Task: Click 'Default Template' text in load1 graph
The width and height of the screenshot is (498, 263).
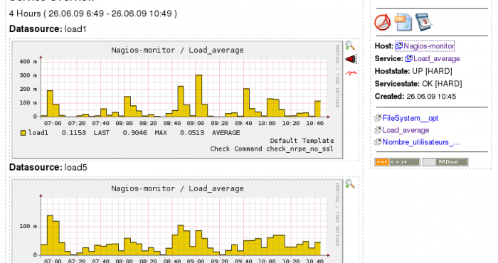Action: point(302,141)
